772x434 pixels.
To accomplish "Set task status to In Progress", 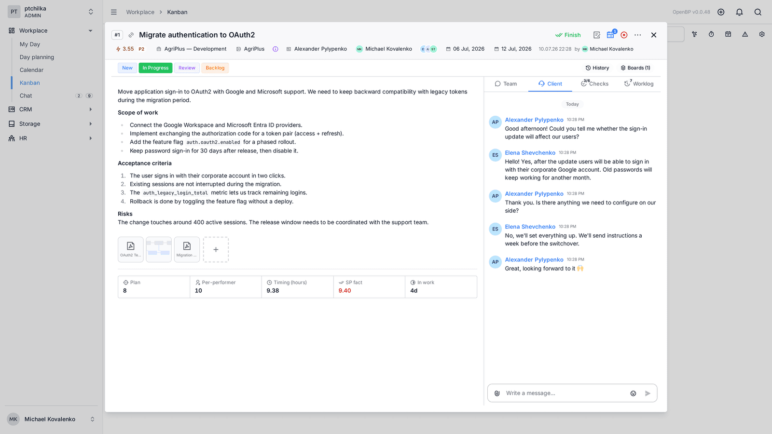I will pos(155,68).
